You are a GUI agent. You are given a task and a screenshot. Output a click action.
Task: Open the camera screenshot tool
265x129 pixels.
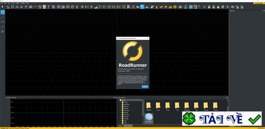tap(233, 7)
